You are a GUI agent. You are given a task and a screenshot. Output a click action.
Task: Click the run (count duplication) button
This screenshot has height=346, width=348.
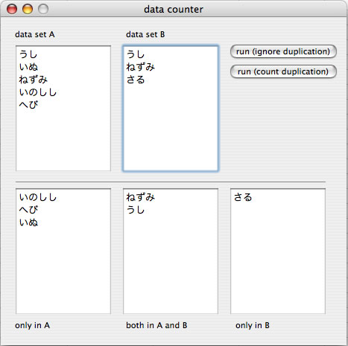point(283,71)
